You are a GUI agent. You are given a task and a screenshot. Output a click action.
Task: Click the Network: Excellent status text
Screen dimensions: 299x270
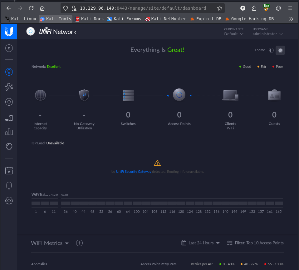(46, 67)
